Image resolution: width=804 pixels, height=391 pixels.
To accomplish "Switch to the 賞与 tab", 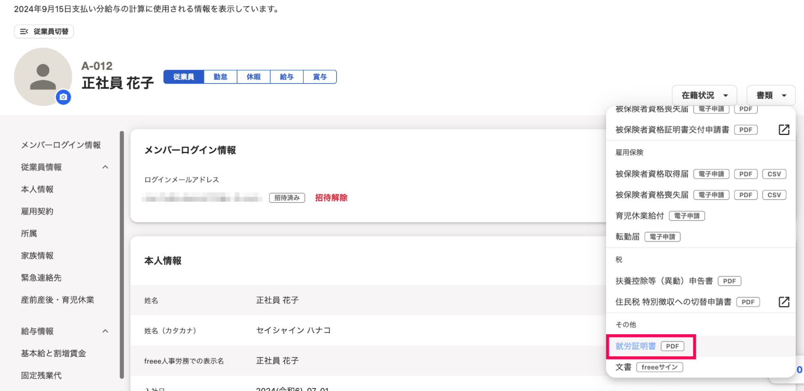I will coord(320,77).
